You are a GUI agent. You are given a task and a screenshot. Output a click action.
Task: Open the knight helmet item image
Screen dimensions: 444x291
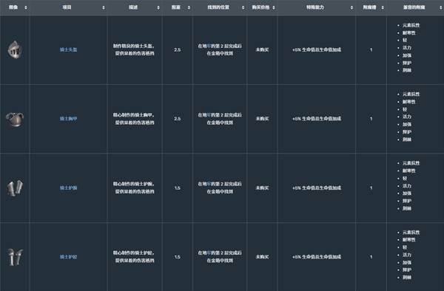(x=15, y=49)
